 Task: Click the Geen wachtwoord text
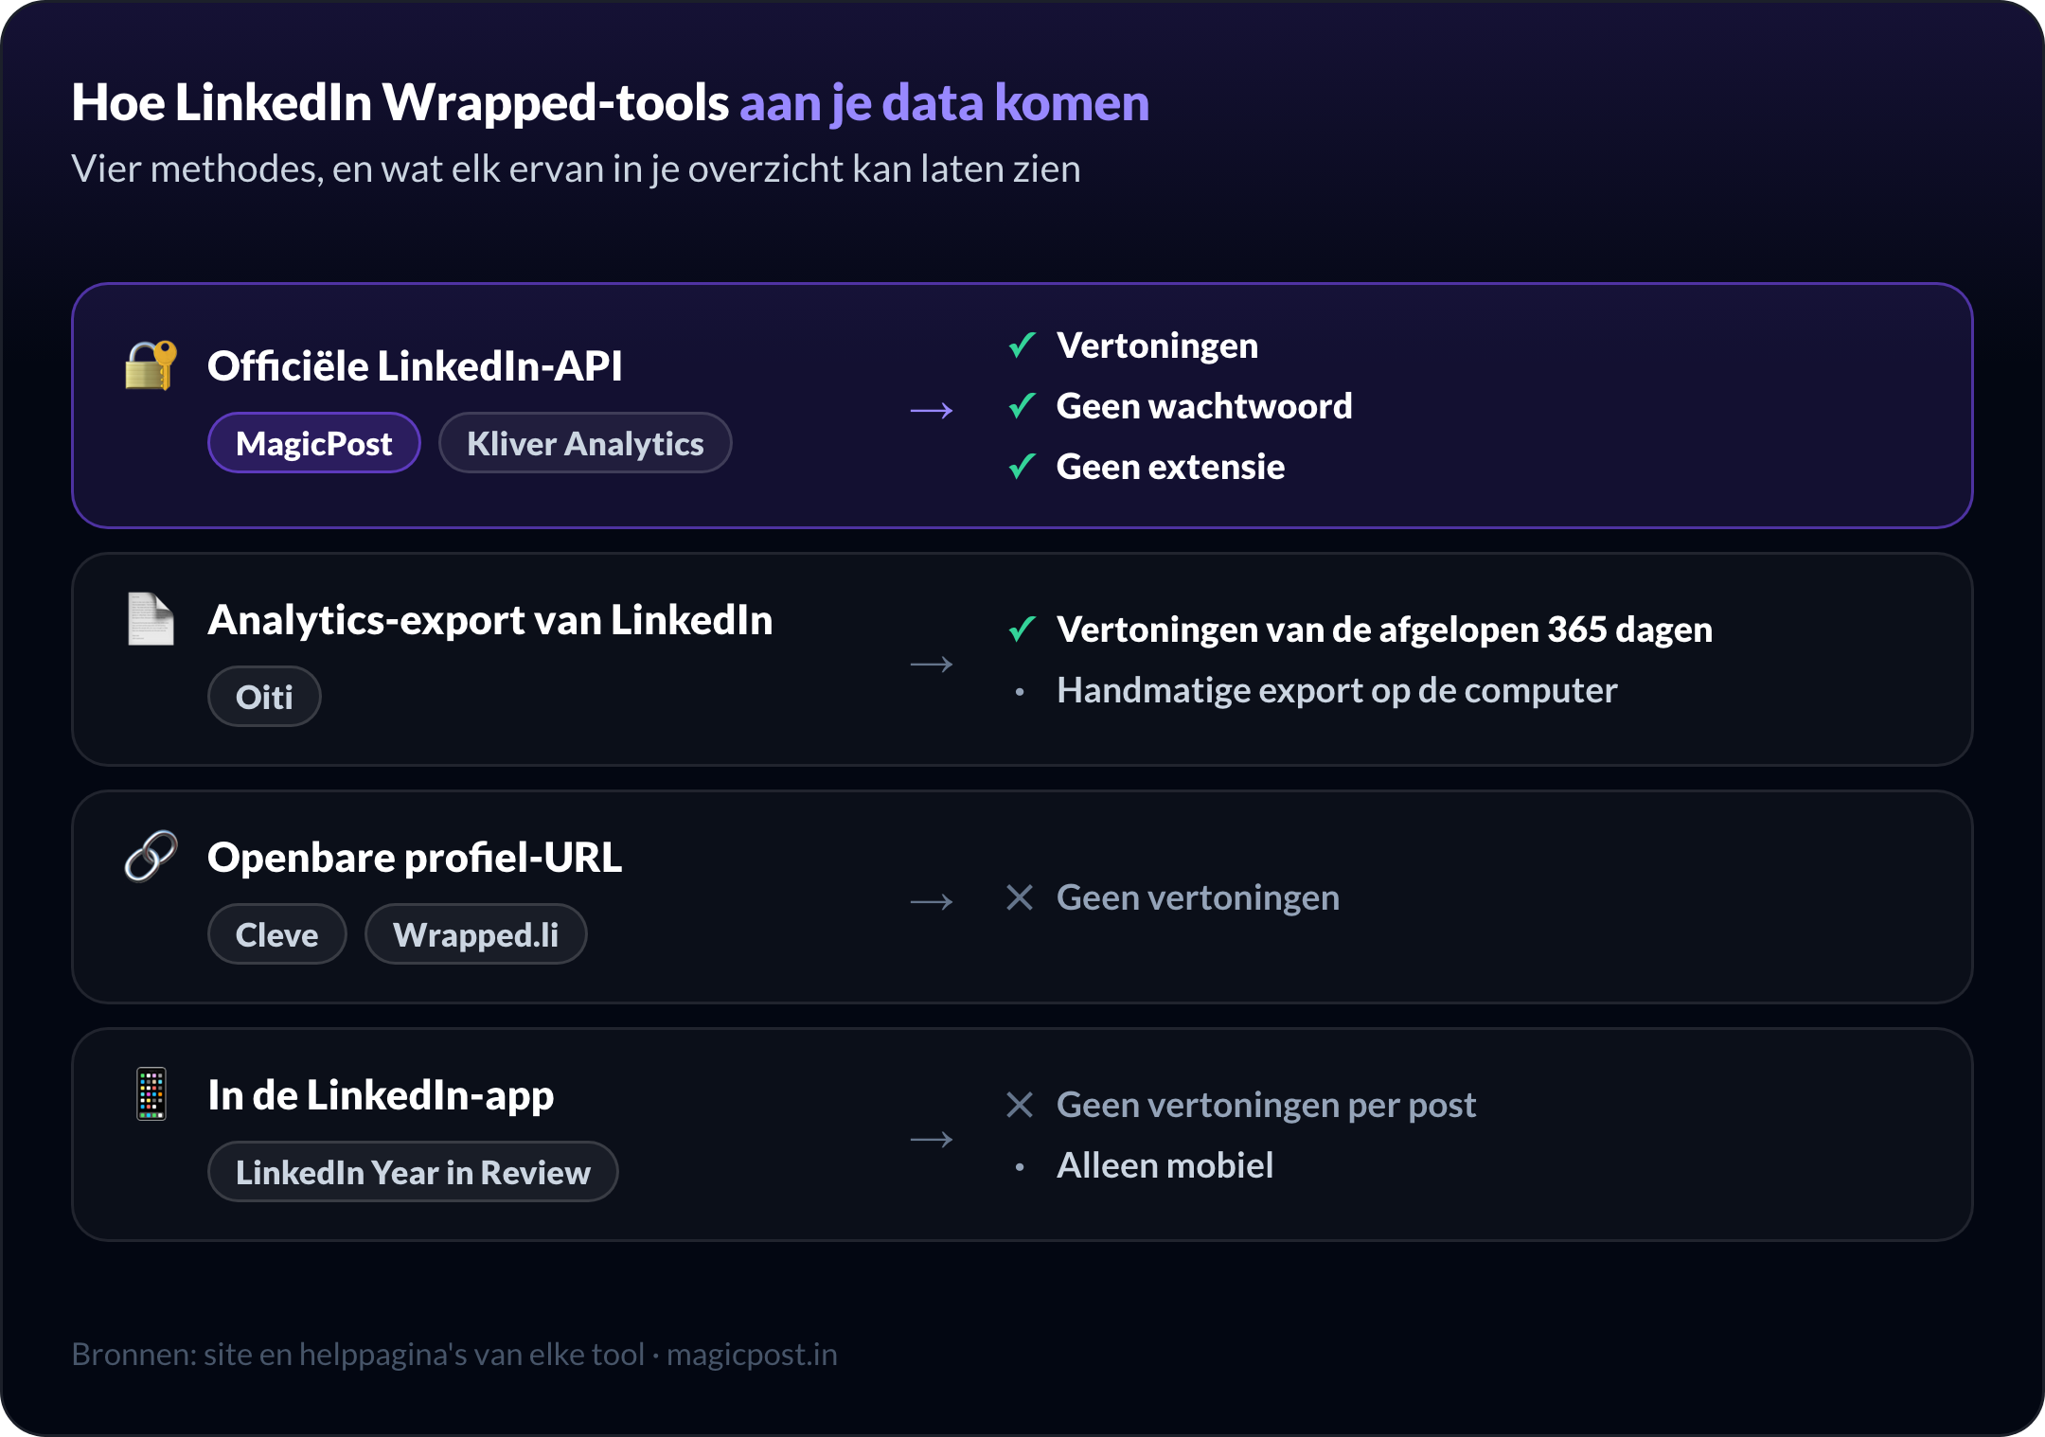pyautogui.click(x=1204, y=406)
